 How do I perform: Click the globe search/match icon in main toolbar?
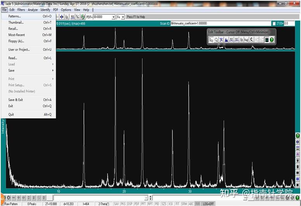tap(83, 17)
